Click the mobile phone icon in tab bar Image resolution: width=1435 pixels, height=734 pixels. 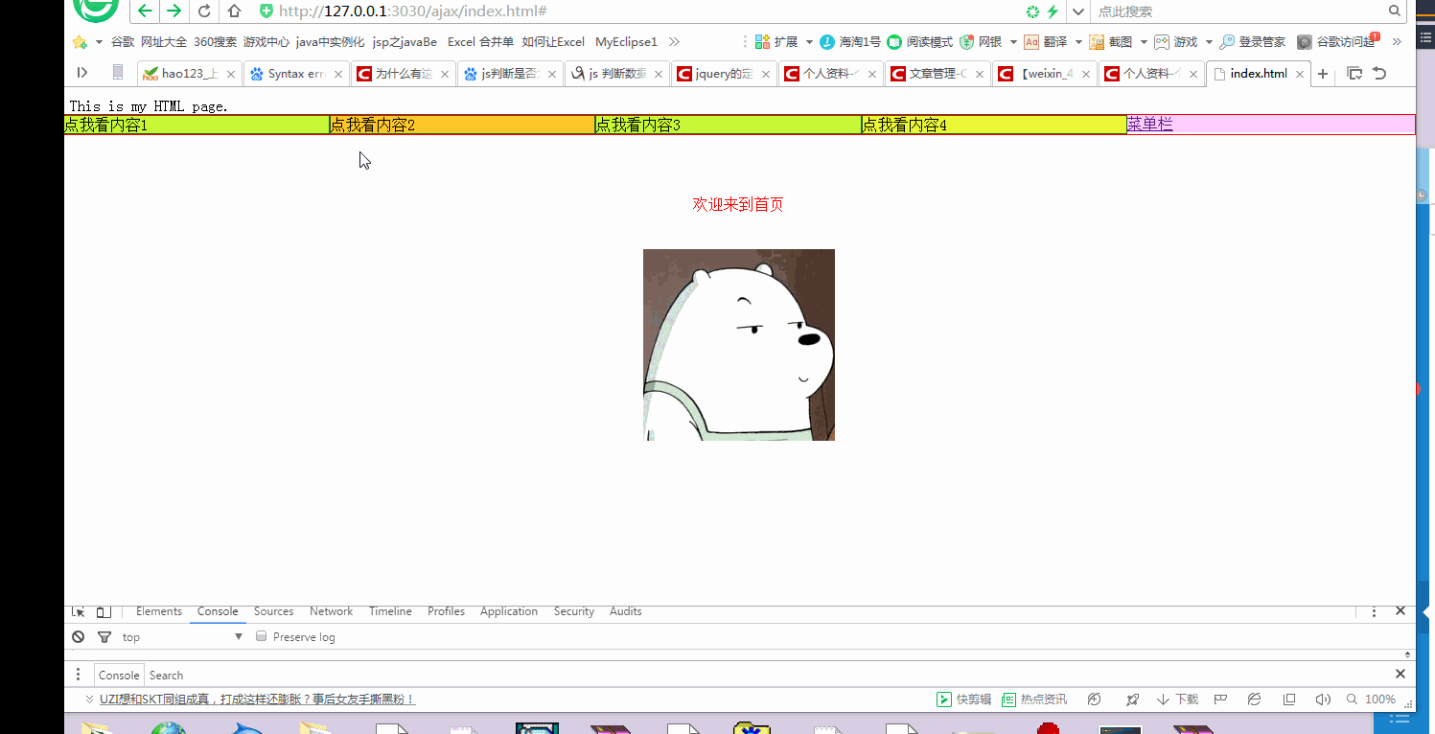pos(118,73)
